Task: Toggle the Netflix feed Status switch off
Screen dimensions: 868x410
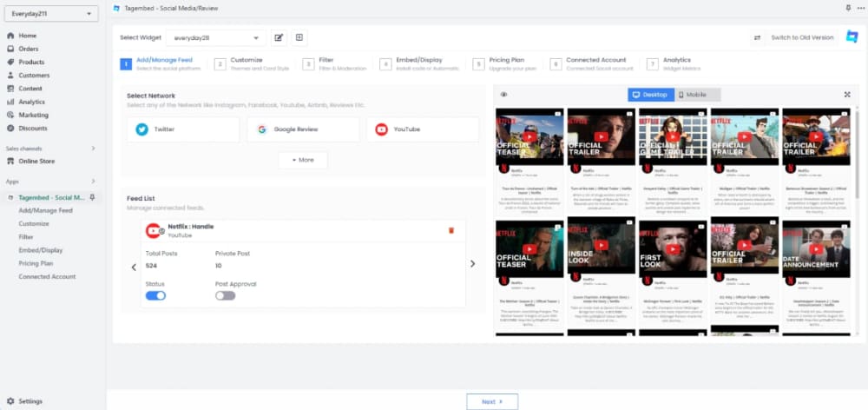Action: 155,296
